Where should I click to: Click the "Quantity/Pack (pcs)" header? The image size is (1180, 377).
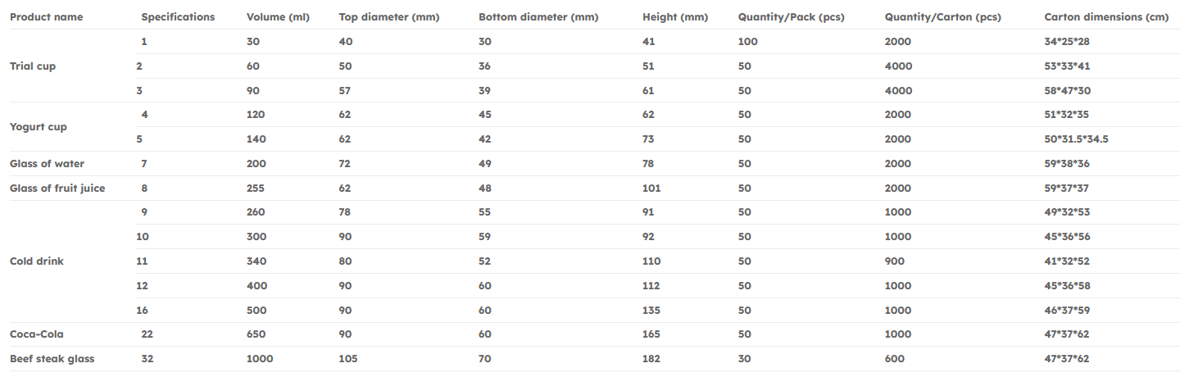click(791, 17)
